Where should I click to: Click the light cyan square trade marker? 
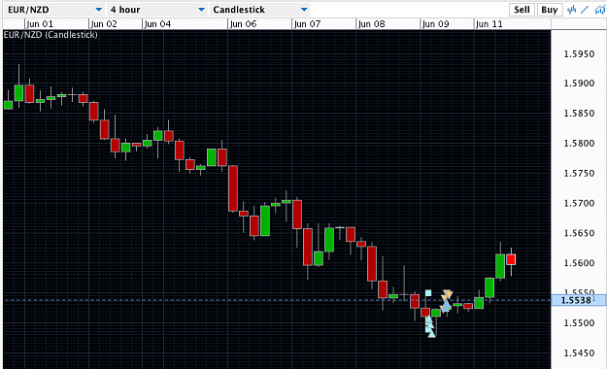click(x=428, y=293)
